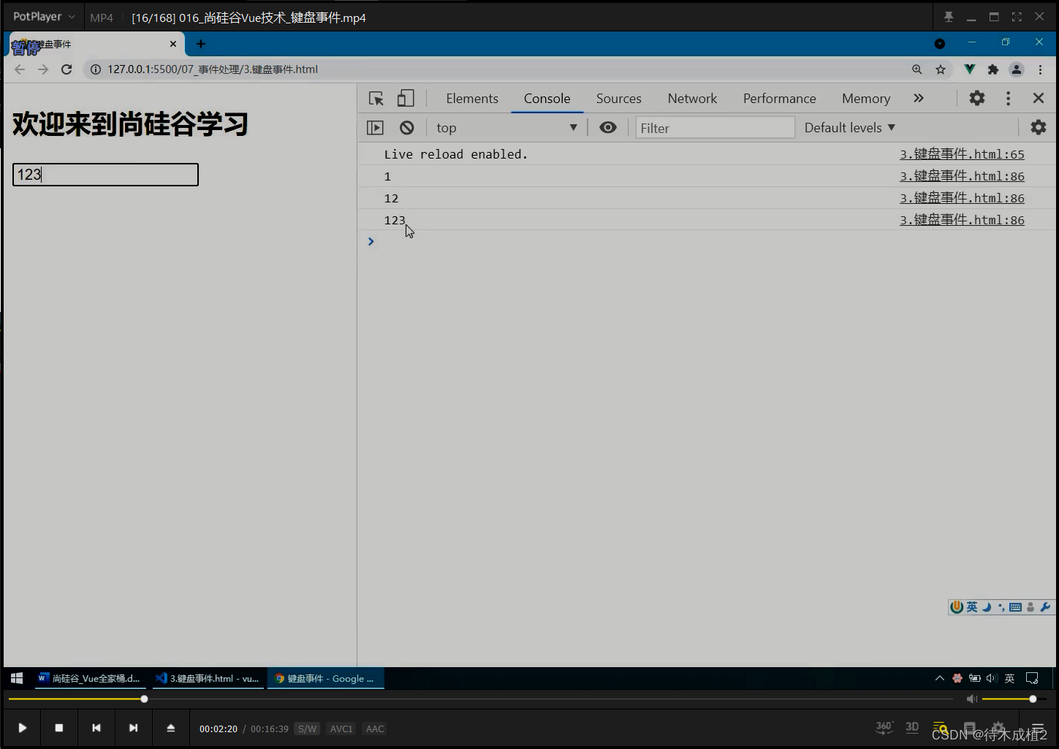Show the console sidebar

pyautogui.click(x=375, y=128)
